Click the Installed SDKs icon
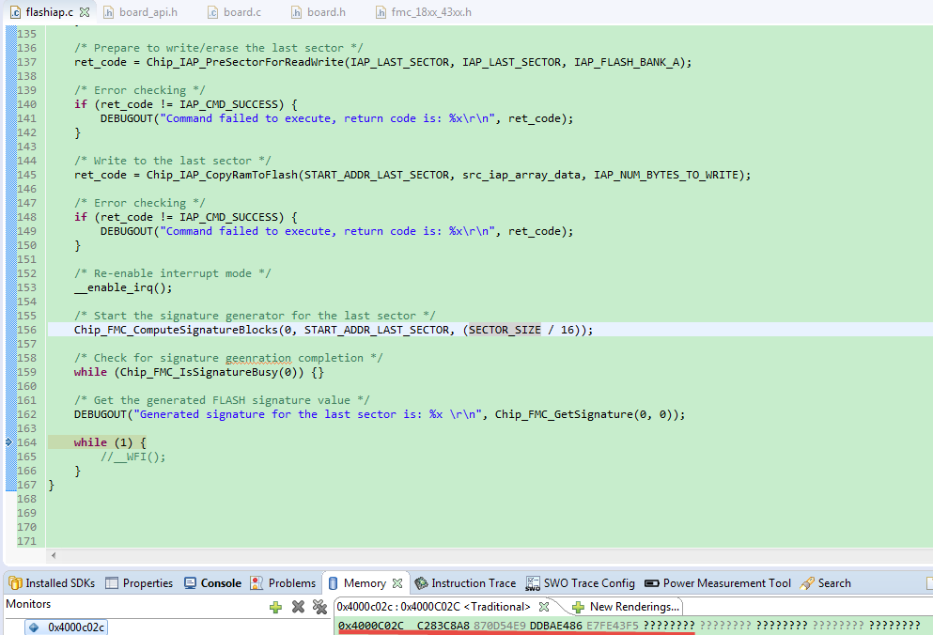The height and width of the screenshot is (635, 933). pyautogui.click(x=15, y=583)
